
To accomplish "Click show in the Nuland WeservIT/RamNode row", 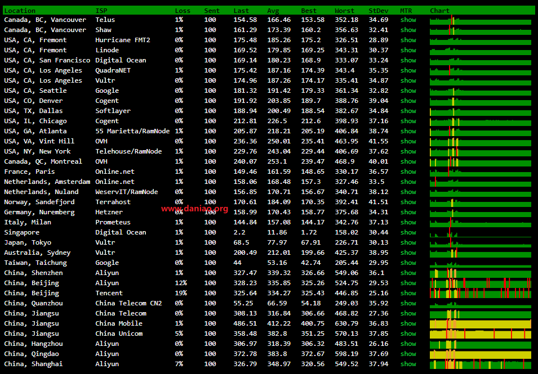I will click(408, 192).
